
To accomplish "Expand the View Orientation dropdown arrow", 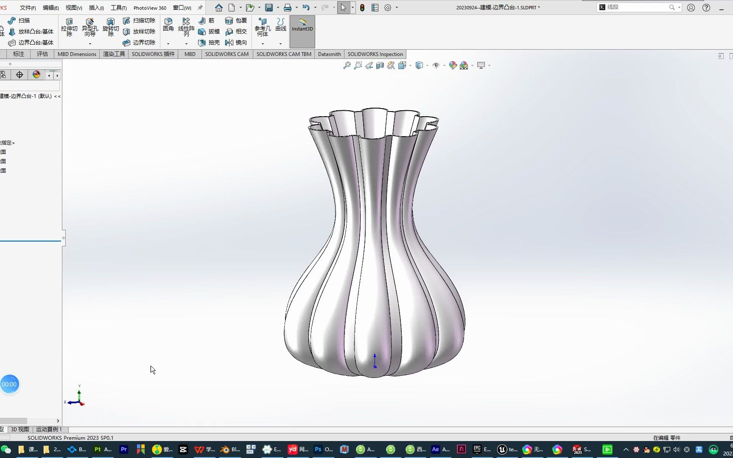I will click(x=410, y=65).
